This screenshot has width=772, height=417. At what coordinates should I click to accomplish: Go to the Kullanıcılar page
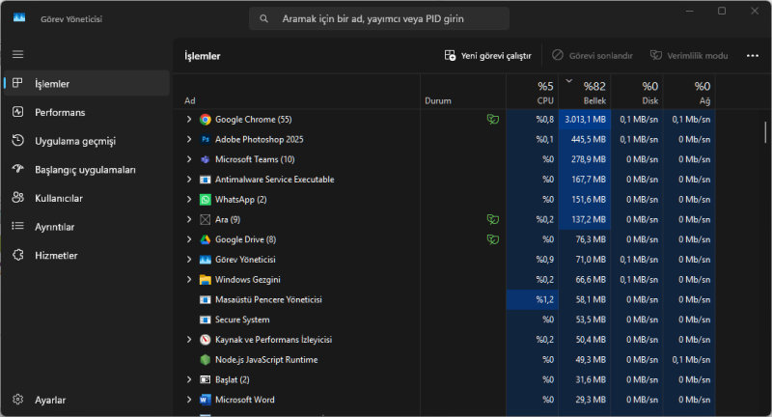coord(87,198)
